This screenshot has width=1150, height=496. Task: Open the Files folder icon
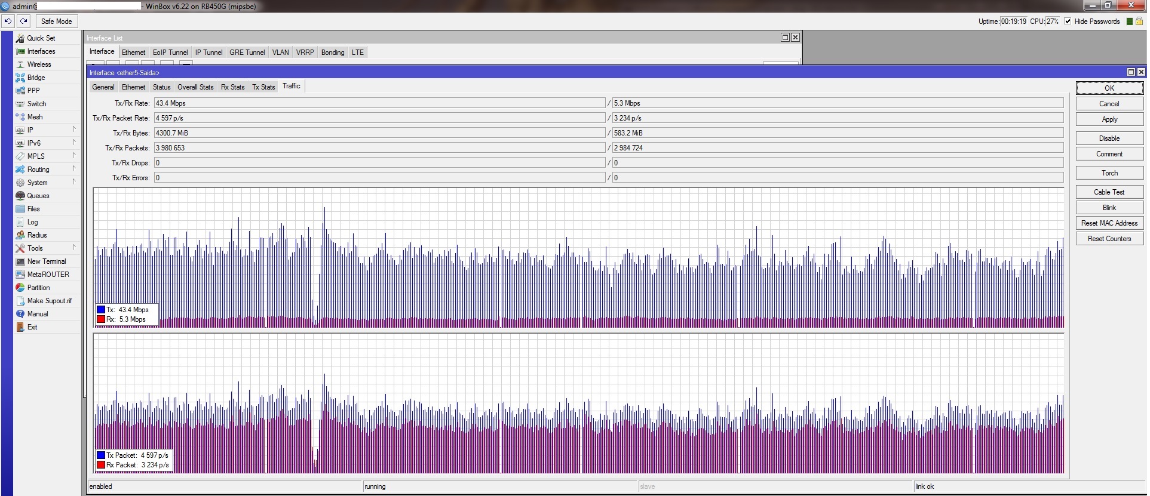pos(20,209)
